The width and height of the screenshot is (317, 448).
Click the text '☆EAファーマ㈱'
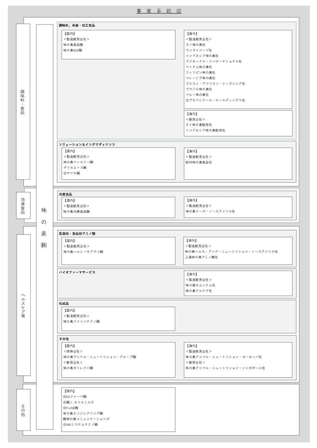[75, 397]
